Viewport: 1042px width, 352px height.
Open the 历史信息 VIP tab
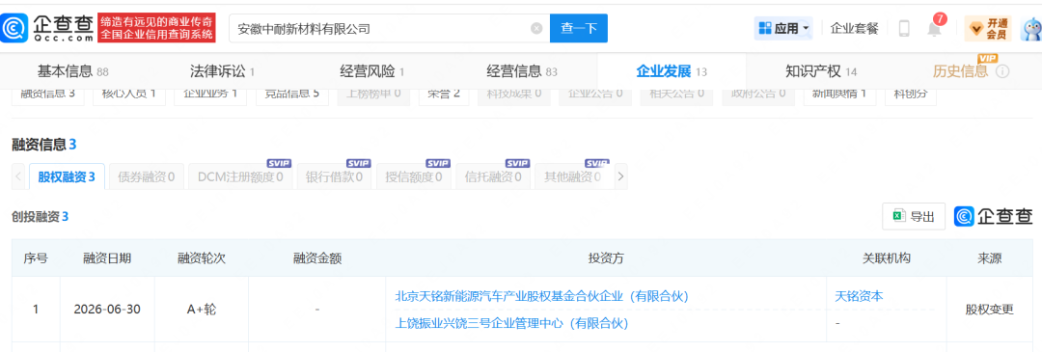(960, 71)
